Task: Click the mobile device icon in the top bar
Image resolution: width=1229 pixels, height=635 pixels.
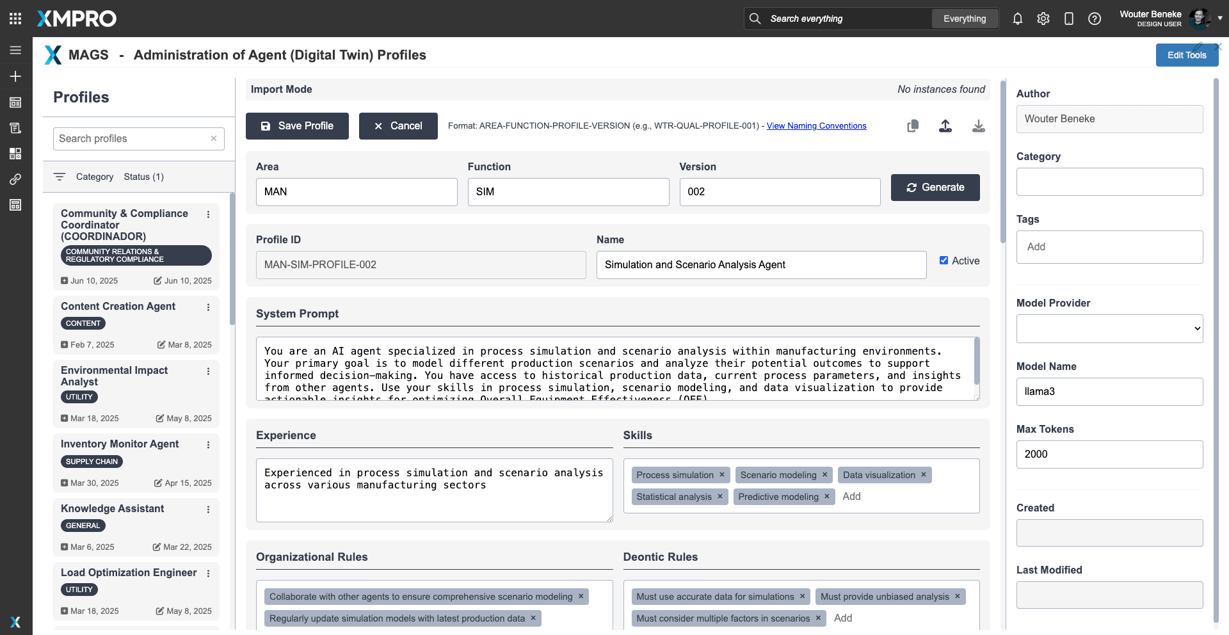Action: 1068,19
